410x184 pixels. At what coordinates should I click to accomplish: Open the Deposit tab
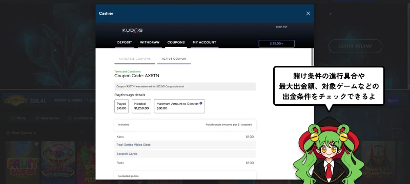coord(125,42)
